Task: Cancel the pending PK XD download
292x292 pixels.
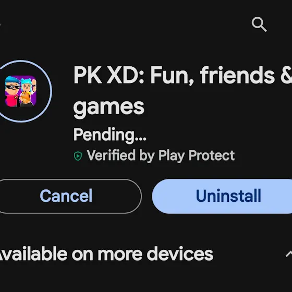Action: (69, 196)
